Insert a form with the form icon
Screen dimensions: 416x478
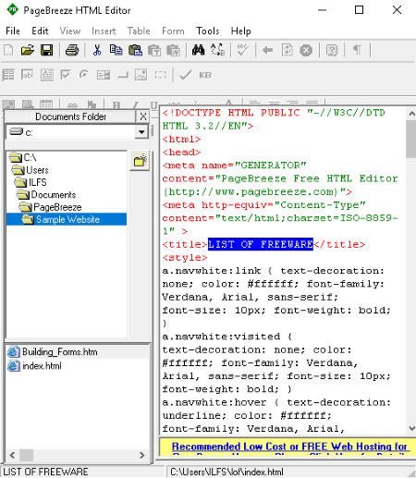8,75
